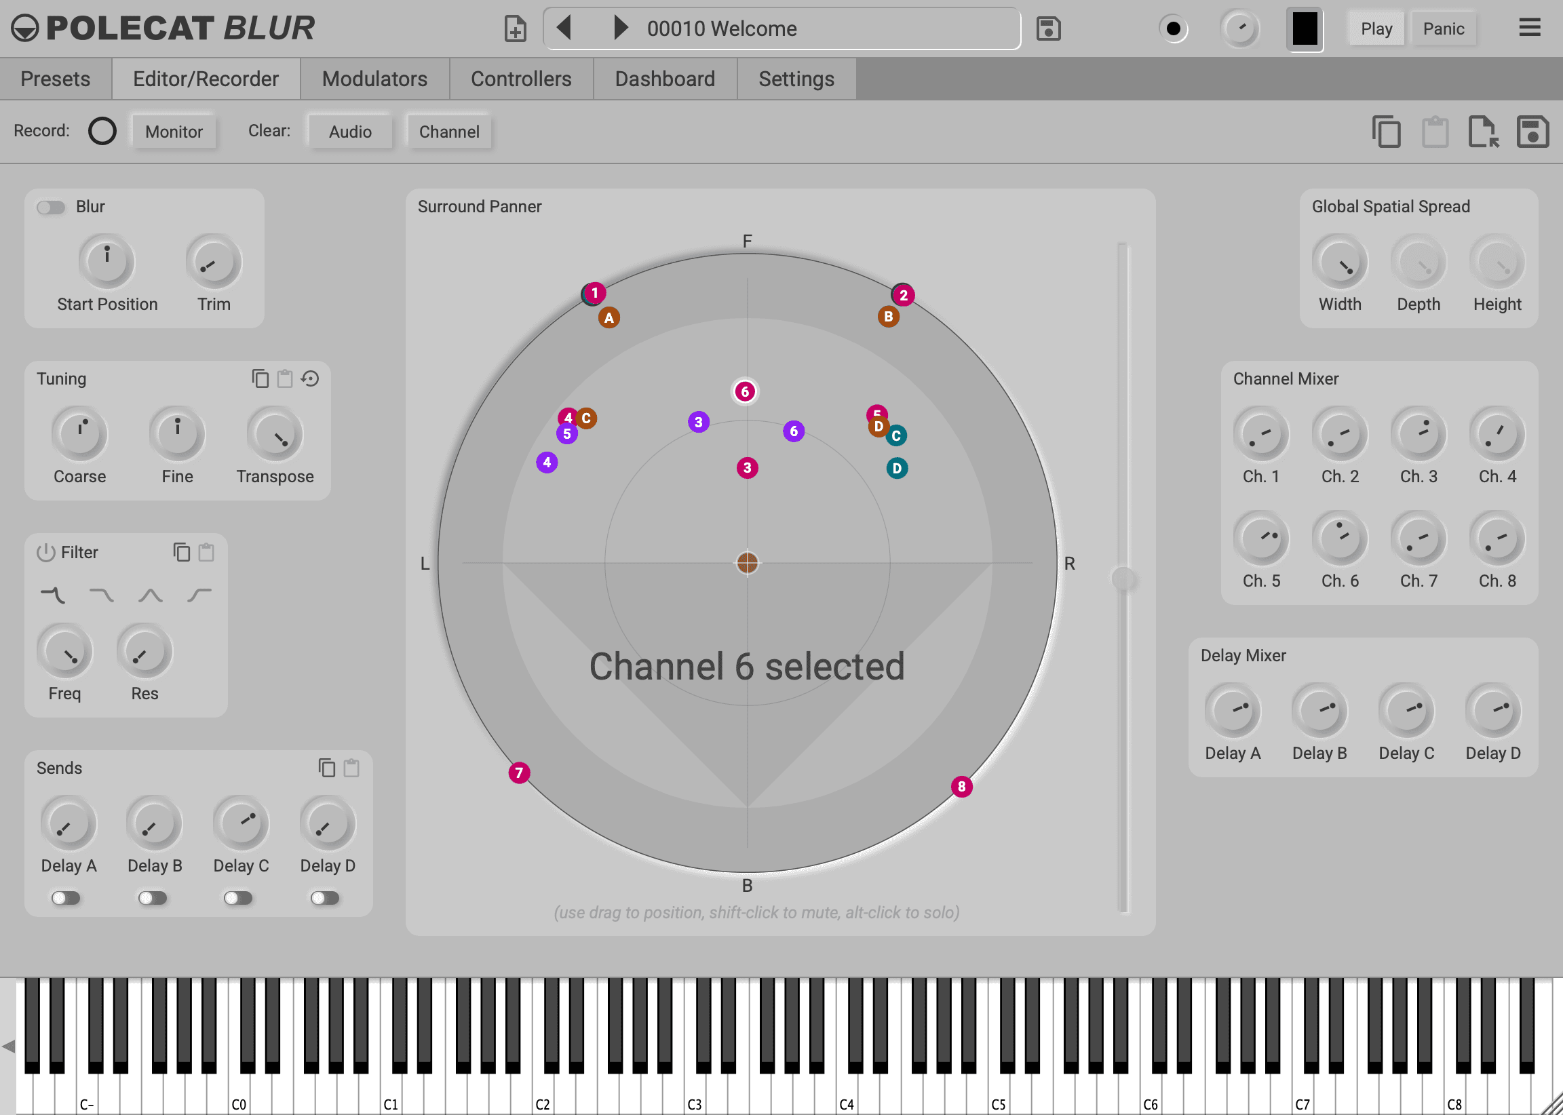This screenshot has height=1115, width=1563.
Task: Paste the Tuning settings
Action: pos(284,378)
